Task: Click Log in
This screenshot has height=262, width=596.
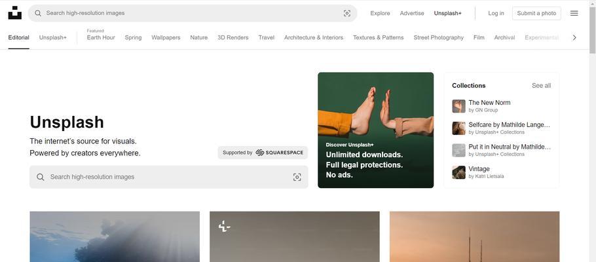Action: point(496,13)
